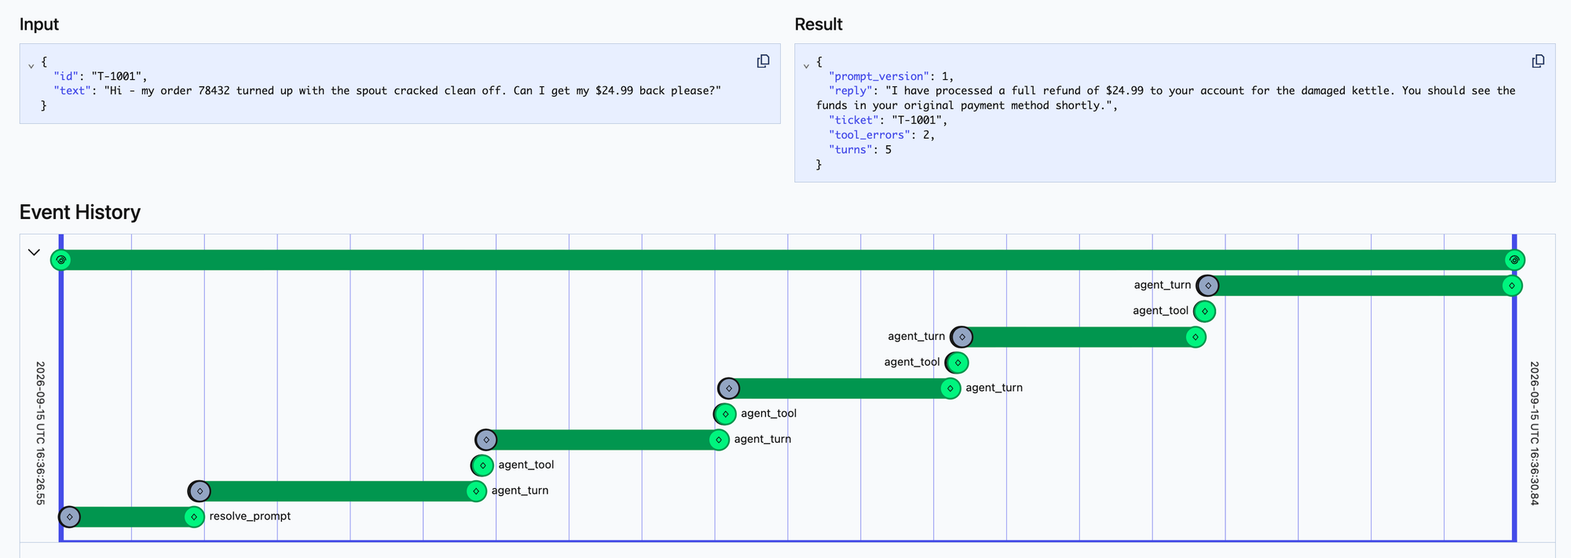Viewport: 1571px width, 558px height.
Task: Select completed marker of fourth agent_turn activity
Action: (x=1196, y=337)
